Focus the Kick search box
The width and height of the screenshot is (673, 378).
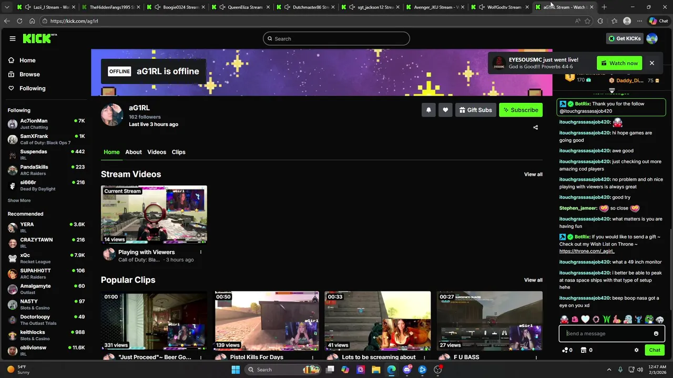(x=336, y=38)
